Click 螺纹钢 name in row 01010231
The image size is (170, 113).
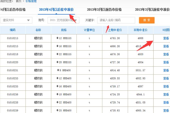[38, 70]
